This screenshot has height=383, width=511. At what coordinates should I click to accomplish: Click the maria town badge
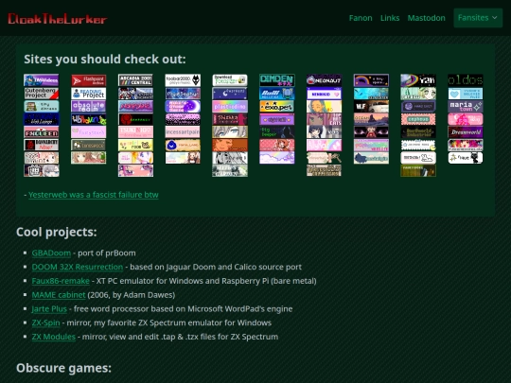466,106
